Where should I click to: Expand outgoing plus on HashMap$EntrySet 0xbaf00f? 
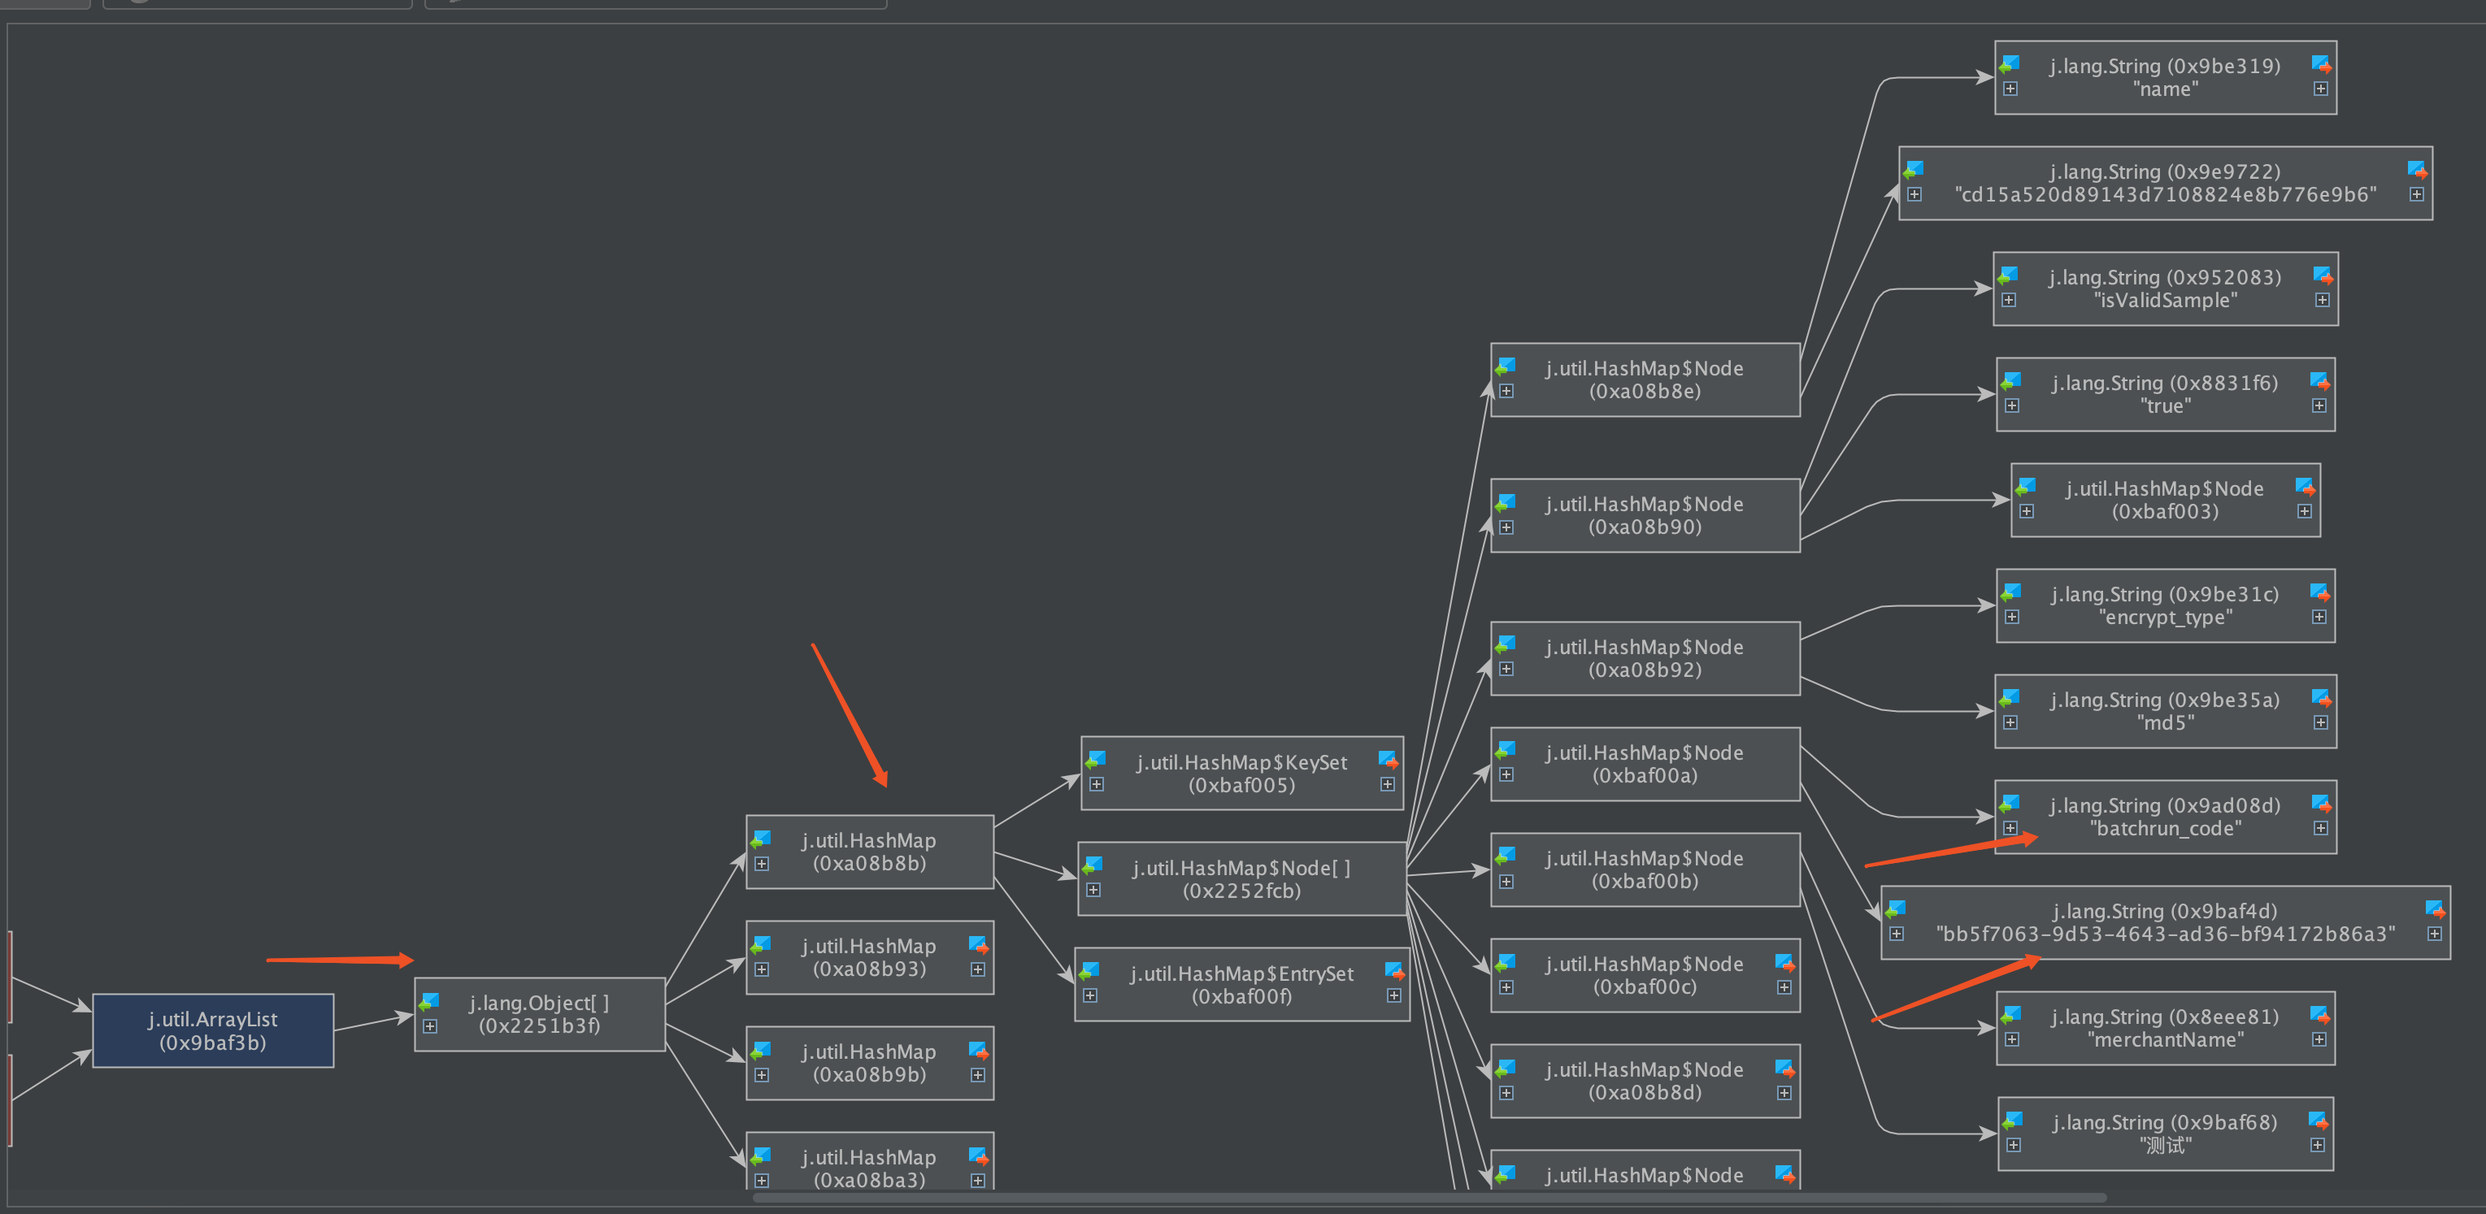[1394, 996]
